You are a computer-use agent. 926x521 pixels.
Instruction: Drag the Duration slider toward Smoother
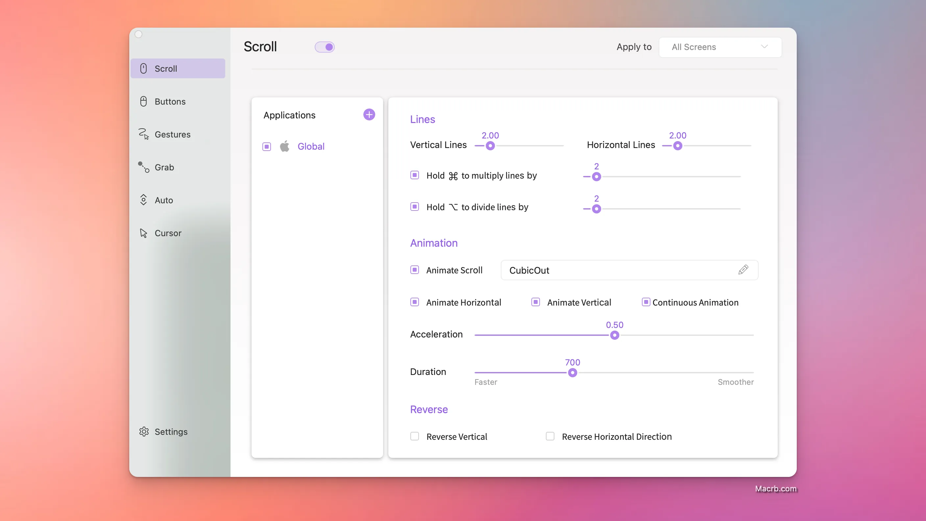coord(572,372)
